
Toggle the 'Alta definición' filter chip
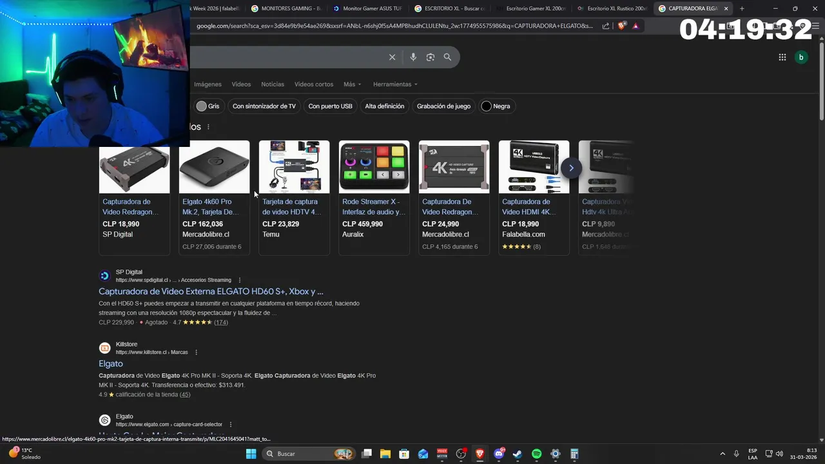(x=385, y=106)
